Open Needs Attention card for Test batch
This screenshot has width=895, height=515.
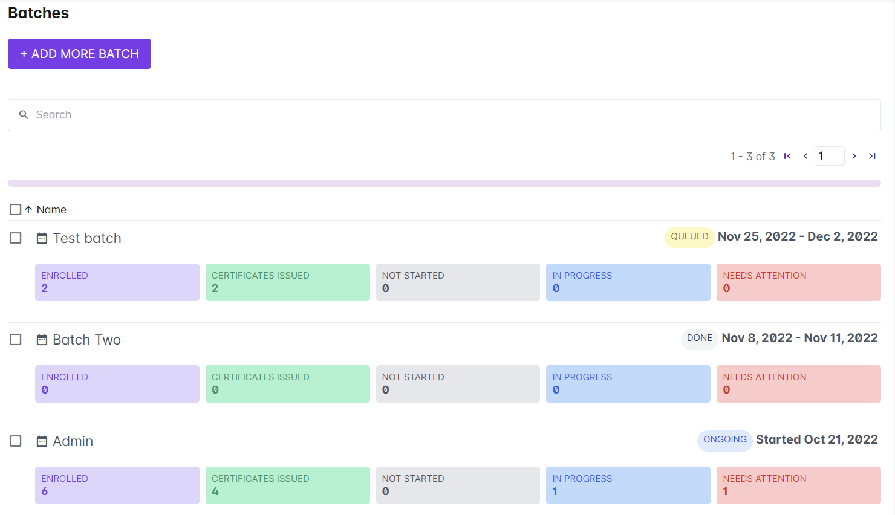(799, 282)
